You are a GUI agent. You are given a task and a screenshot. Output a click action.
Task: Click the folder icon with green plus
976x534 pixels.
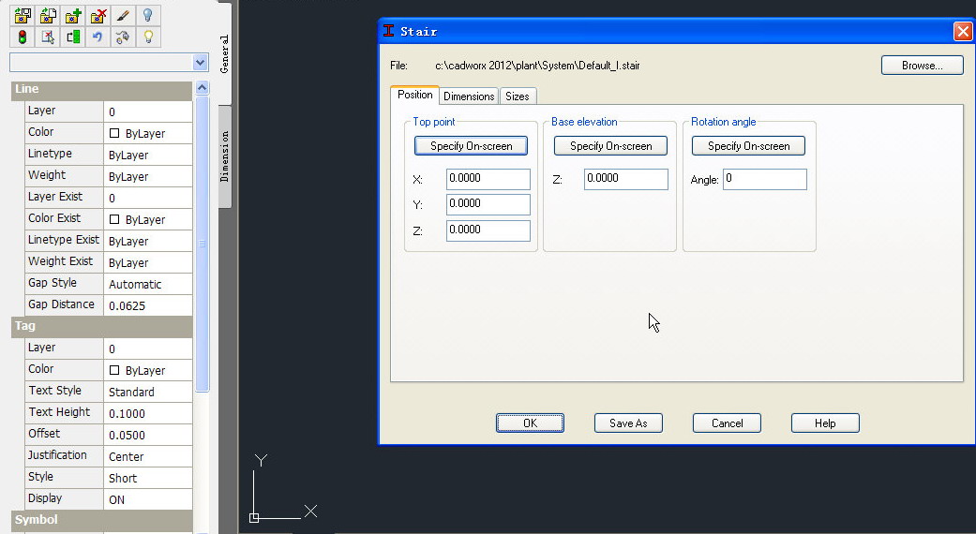pyautogui.click(x=73, y=16)
